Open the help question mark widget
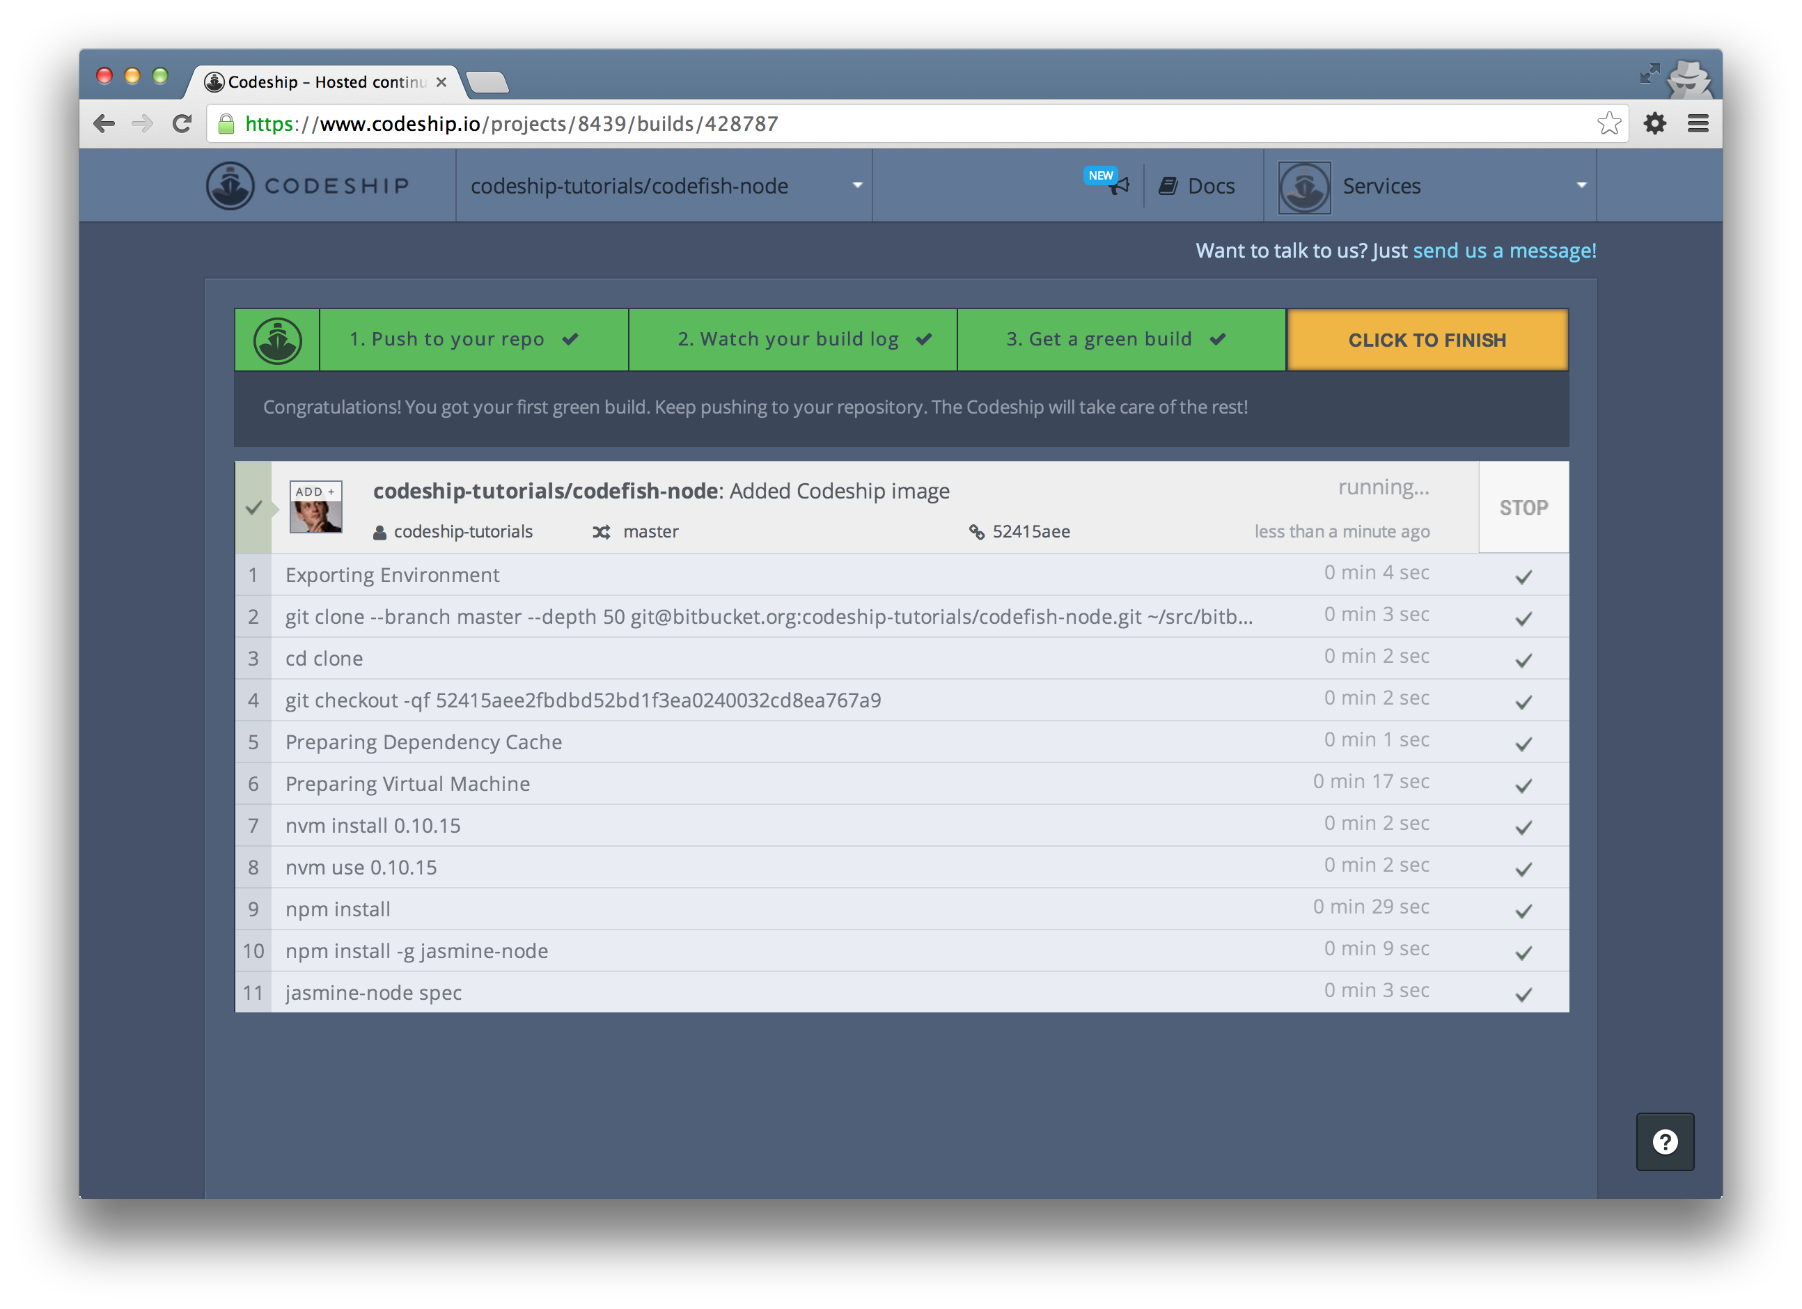The width and height of the screenshot is (1802, 1309). point(1665,1141)
